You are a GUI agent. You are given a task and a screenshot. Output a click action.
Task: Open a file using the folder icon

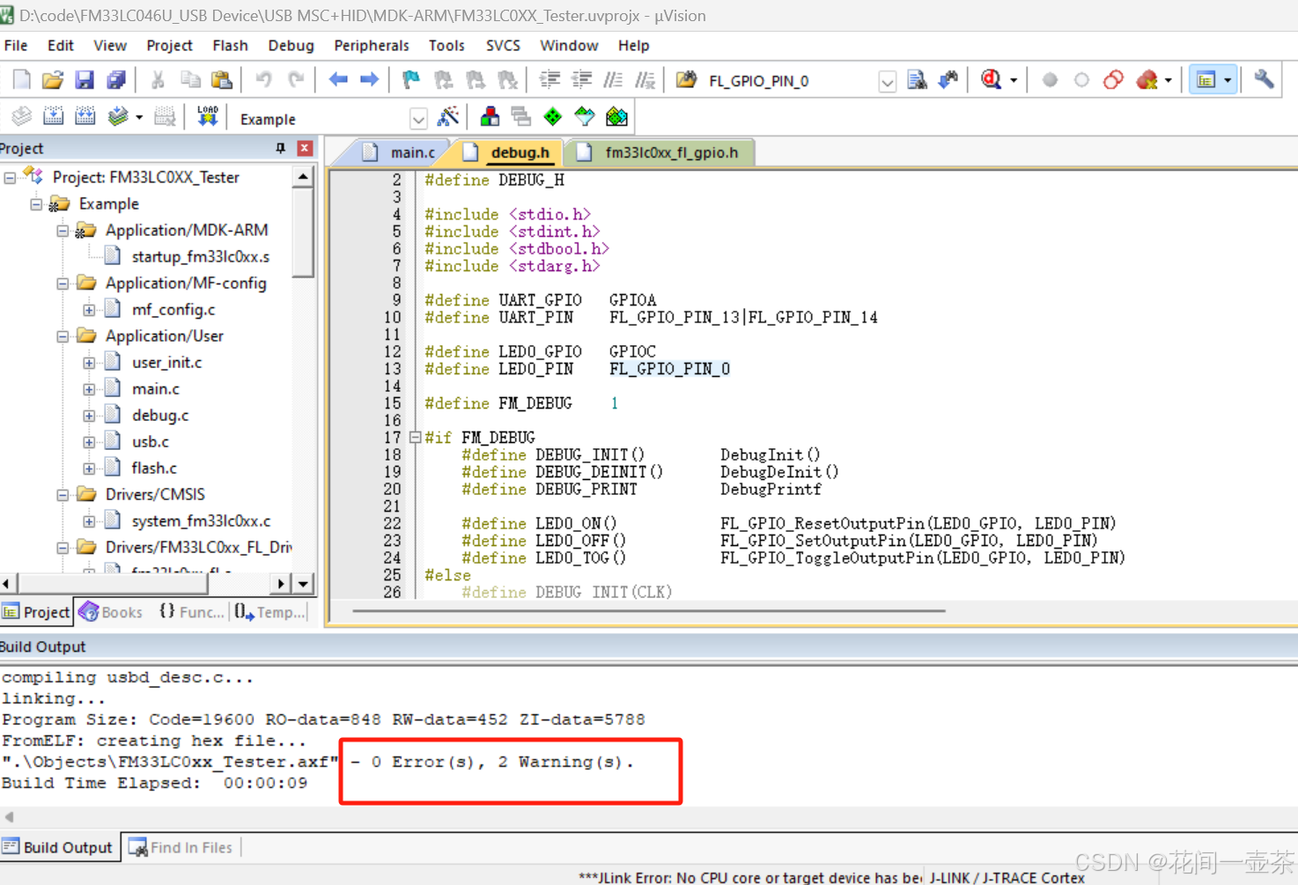coord(53,80)
